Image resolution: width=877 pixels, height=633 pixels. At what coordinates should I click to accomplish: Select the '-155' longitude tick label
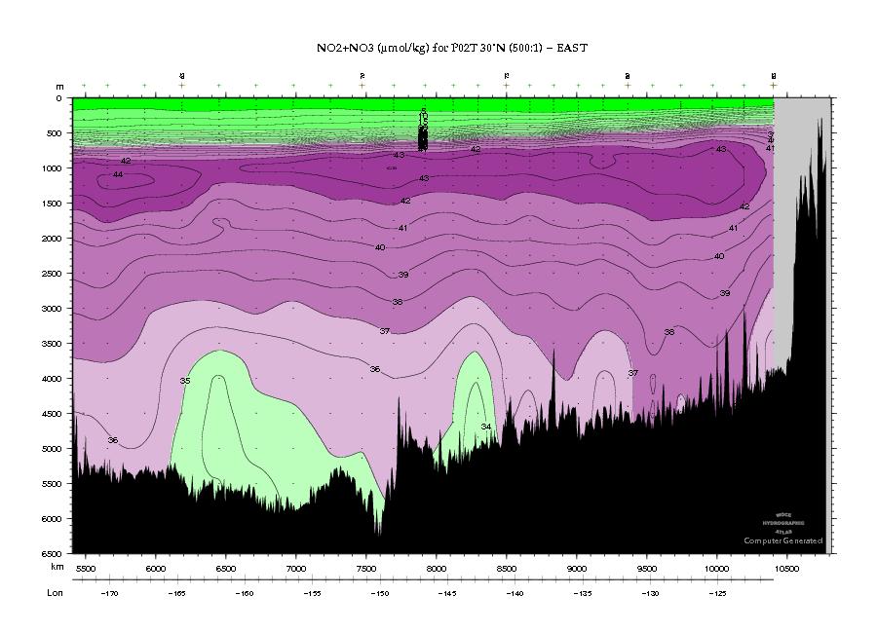(312, 593)
